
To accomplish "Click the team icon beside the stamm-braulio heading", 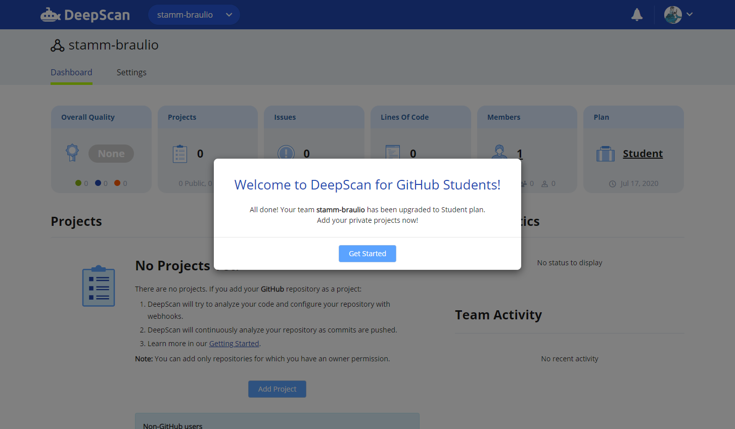I will coord(57,45).
